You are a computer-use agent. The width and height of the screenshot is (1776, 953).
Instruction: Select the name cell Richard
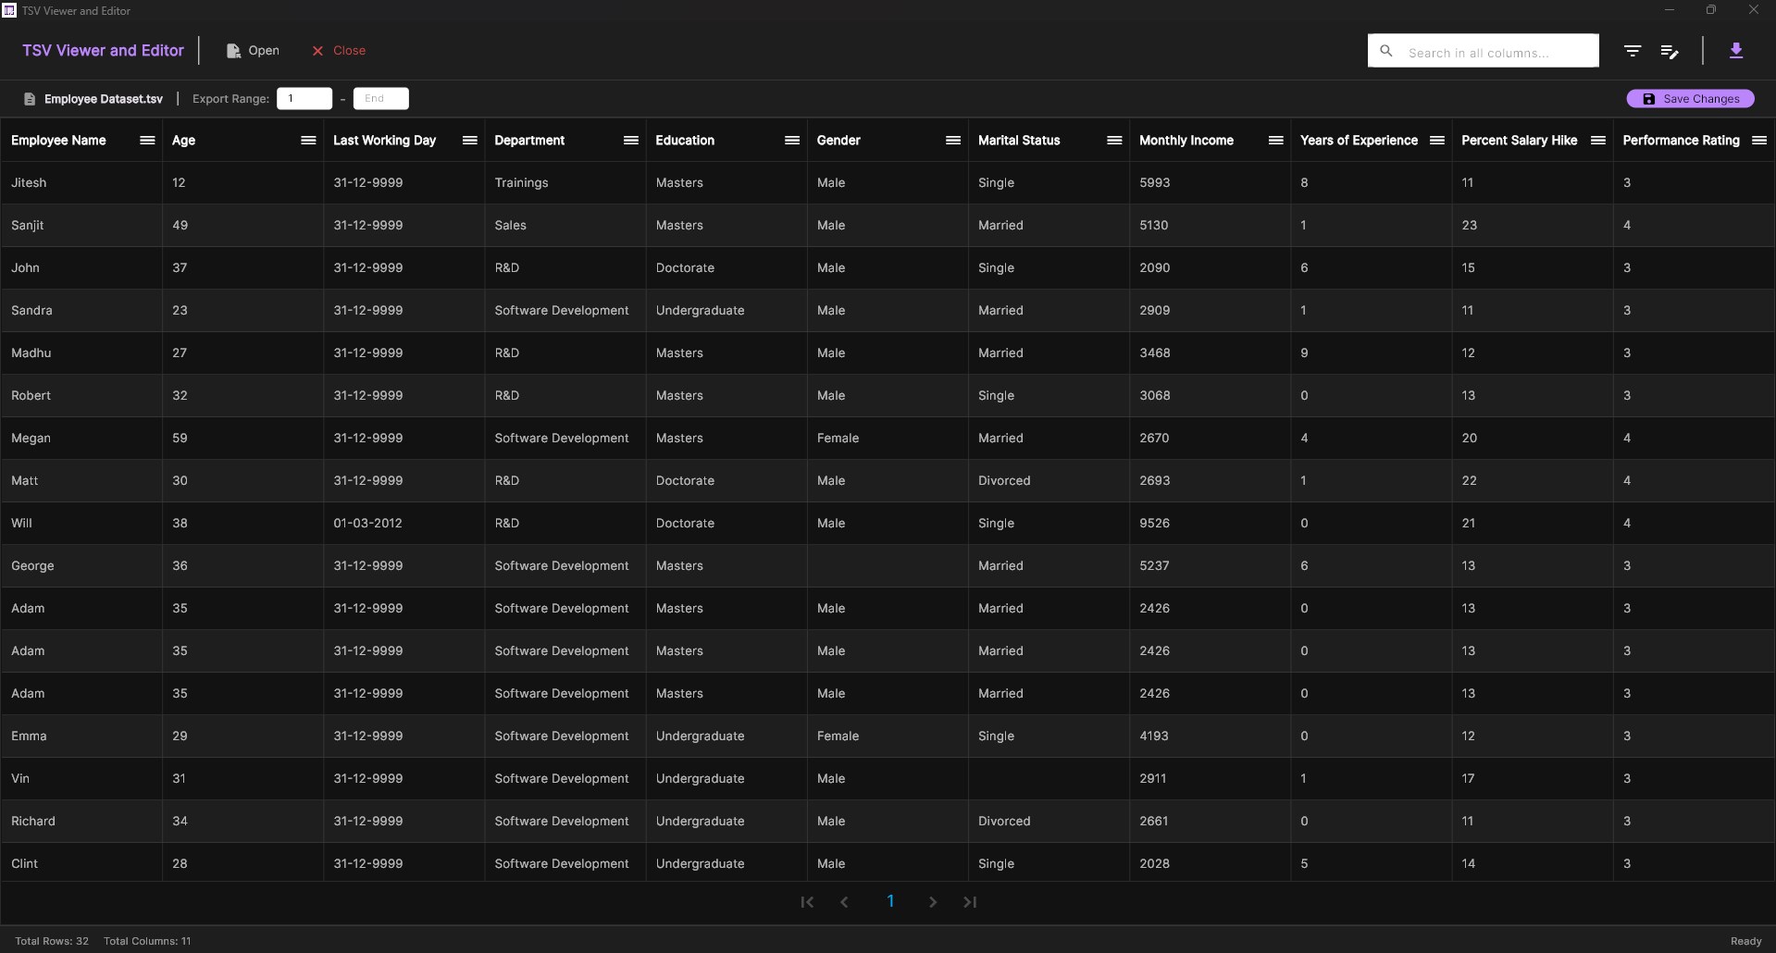coord(81,822)
